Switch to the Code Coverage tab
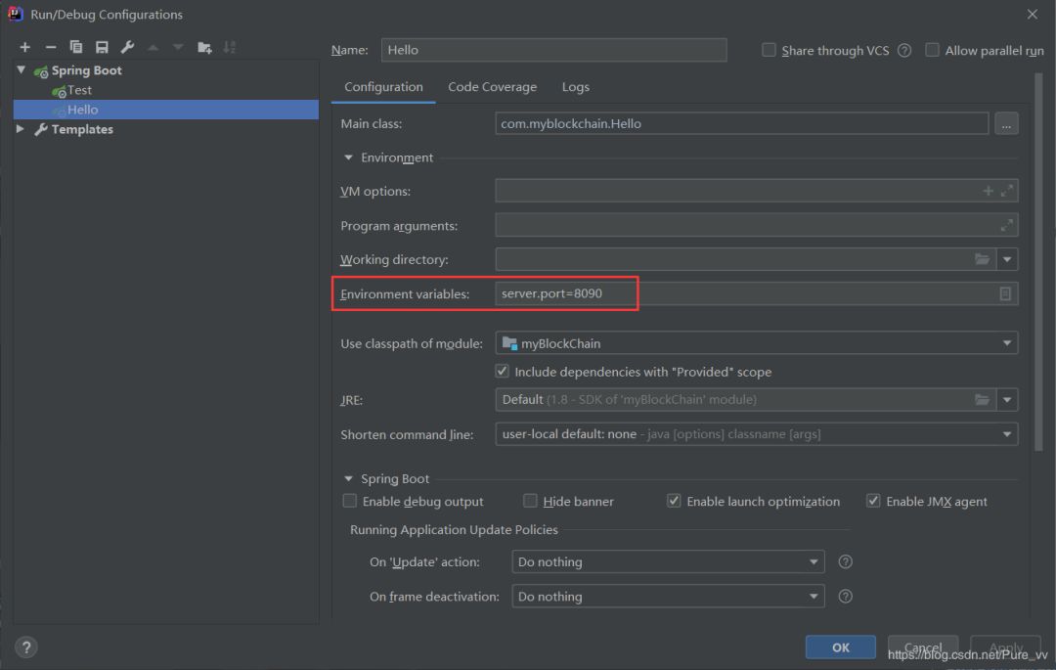 pyautogui.click(x=492, y=87)
